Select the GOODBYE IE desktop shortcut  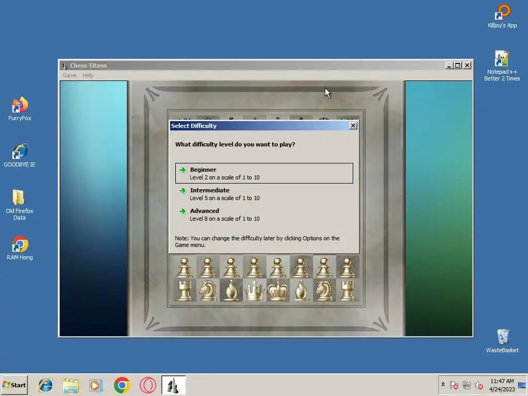(x=20, y=156)
